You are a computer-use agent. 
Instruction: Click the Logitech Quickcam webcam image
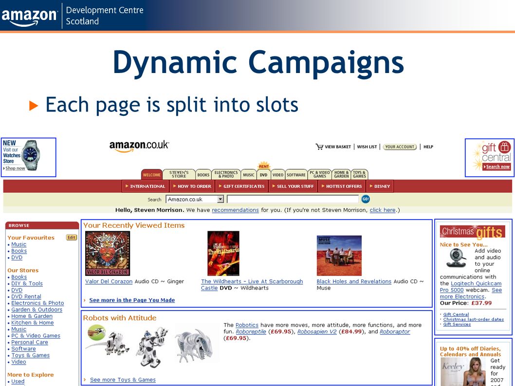(x=456, y=258)
